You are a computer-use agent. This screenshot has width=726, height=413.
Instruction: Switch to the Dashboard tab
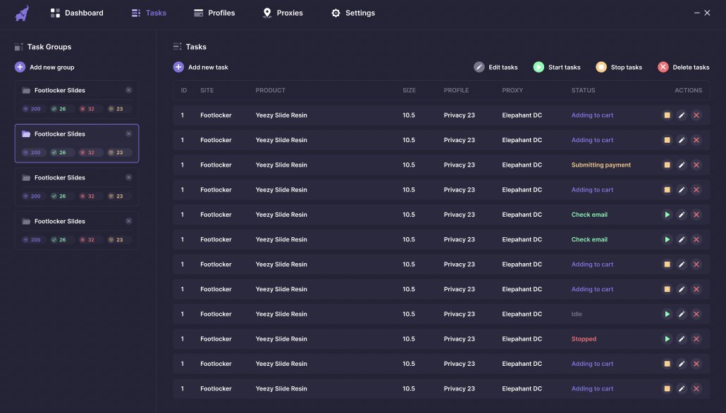78,13
